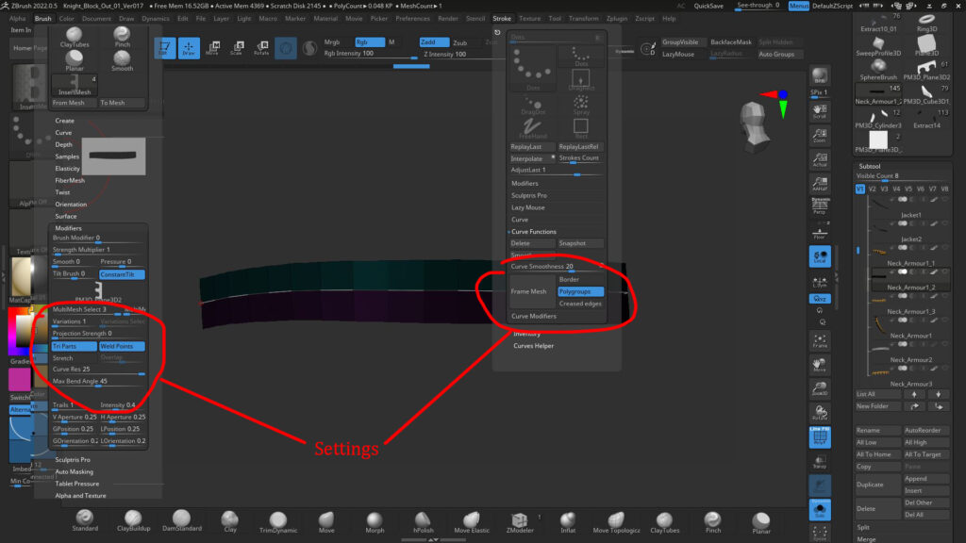Open the Stroke menu
This screenshot has height=543, width=966.
click(500, 16)
